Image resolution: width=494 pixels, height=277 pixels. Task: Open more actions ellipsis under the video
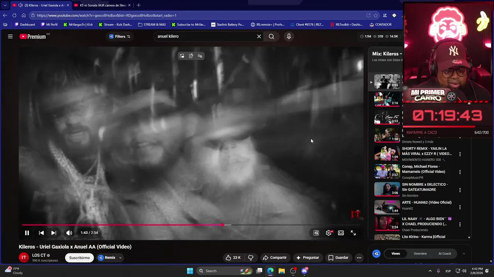point(359,258)
